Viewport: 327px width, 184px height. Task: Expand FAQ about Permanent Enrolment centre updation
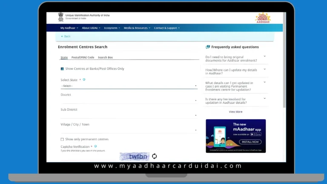click(x=235, y=86)
